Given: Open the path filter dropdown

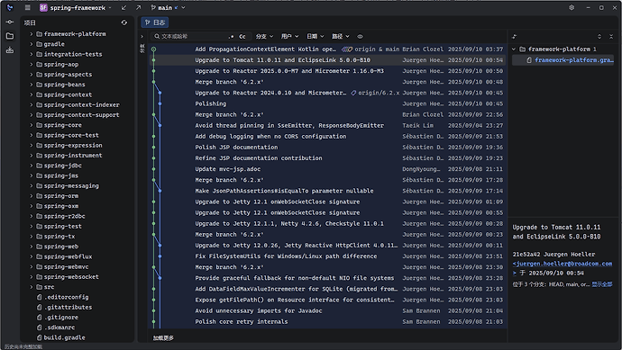Looking at the screenshot, I should click(x=341, y=36).
